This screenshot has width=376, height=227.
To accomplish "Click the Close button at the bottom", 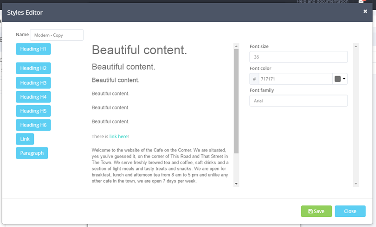I will [350, 211].
